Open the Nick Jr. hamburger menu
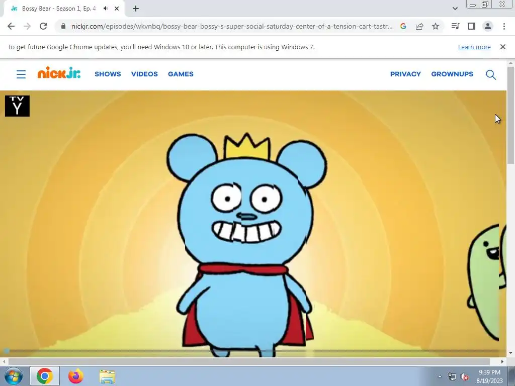Viewport: 515px width, 386px height. pyautogui.click(x=21, y=74)
